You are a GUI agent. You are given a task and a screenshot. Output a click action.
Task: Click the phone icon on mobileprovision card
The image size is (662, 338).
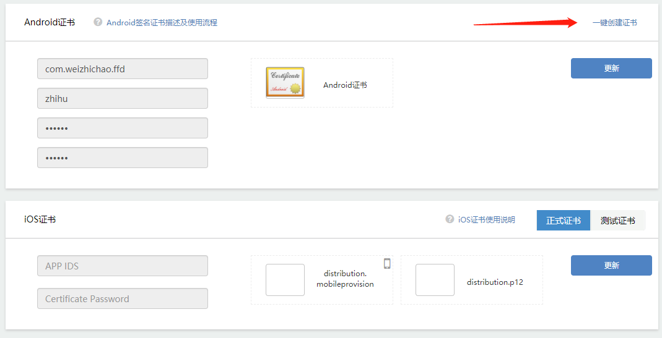click(387, 263)
